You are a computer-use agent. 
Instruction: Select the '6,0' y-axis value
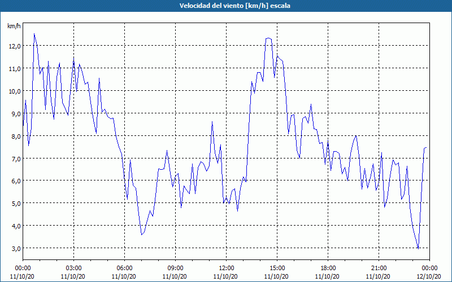click(x=16, y=181)
